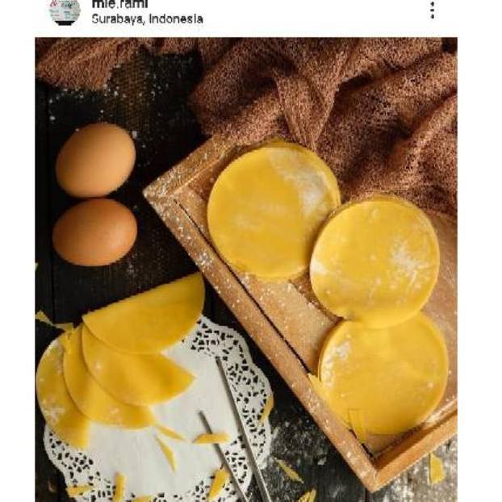Tap the middle round wrapper in wooden tray
This screenshot has height=502, width=502.
pos(374,261)
